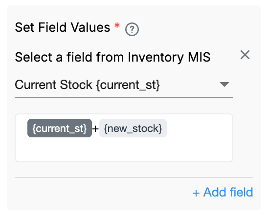Click the word Inventory MIS in label

(169, 57)
